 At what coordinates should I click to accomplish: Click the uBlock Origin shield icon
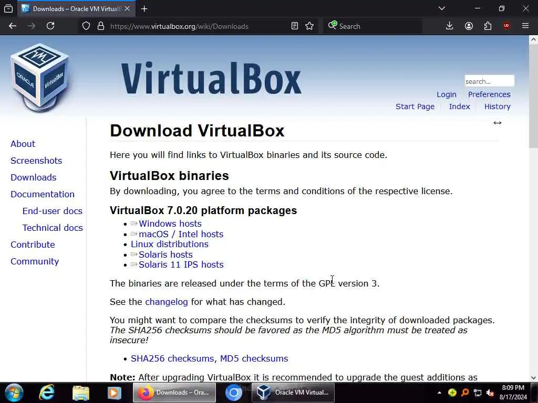[x=506, y=26]
